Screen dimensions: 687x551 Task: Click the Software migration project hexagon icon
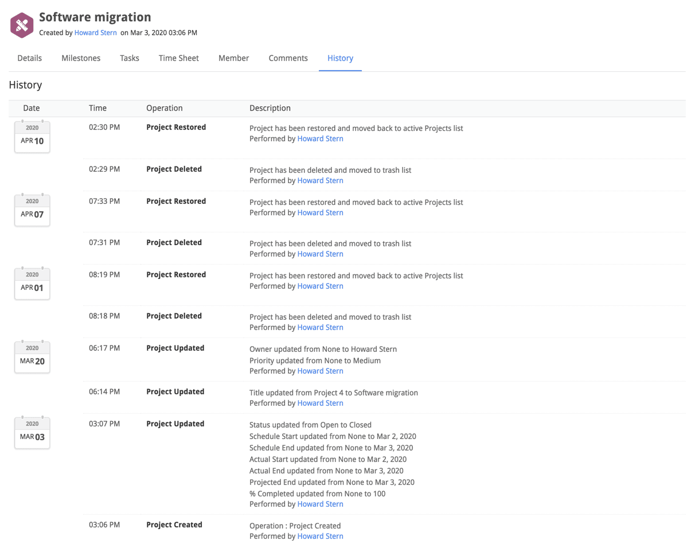click(x=22, y=25)
